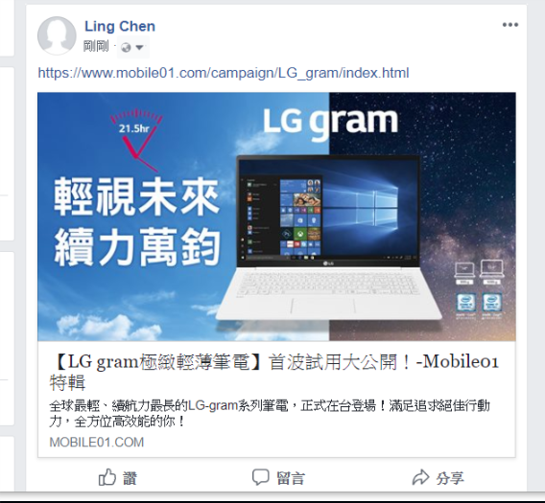This screenshot has width=545, height=503.
Task: Click the globe public audience icon
Action: pos(126,47)
